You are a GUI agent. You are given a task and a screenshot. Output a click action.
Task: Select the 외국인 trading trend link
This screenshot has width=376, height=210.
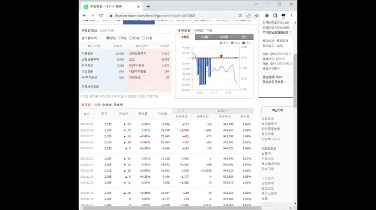199,31
